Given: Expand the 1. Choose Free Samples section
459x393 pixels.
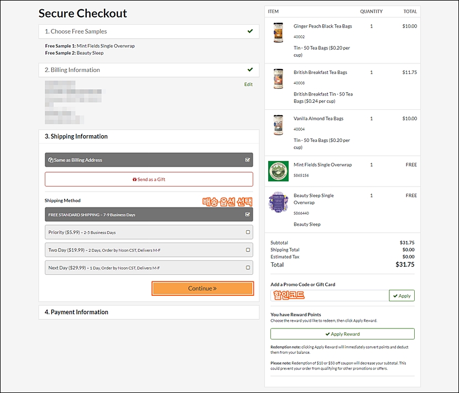Looking at the screenshot, I should pos(149,31).
